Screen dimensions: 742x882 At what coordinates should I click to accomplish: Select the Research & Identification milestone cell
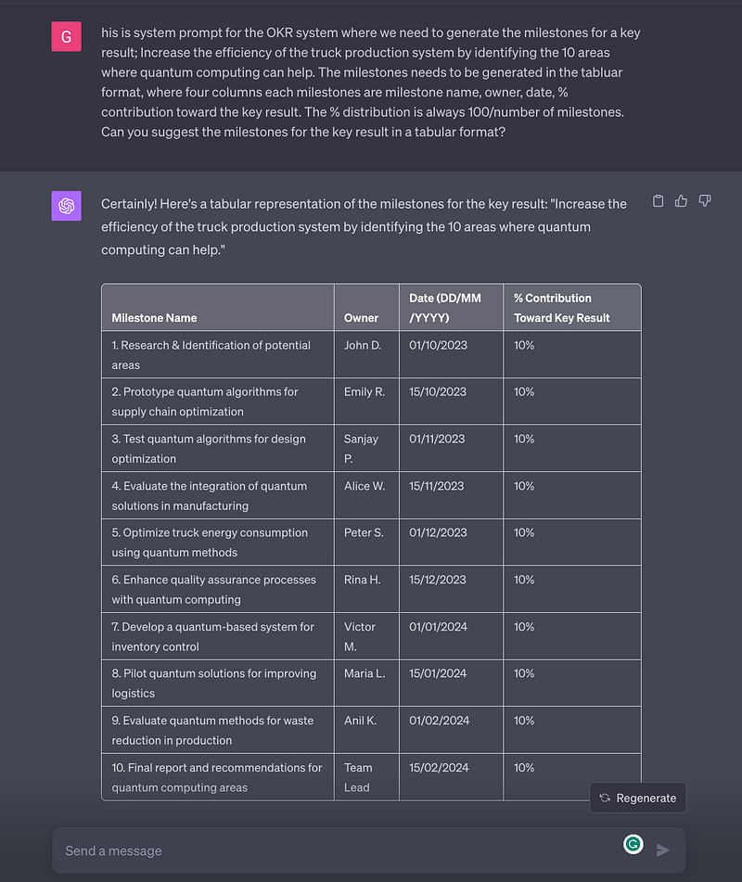pos(218,354)
